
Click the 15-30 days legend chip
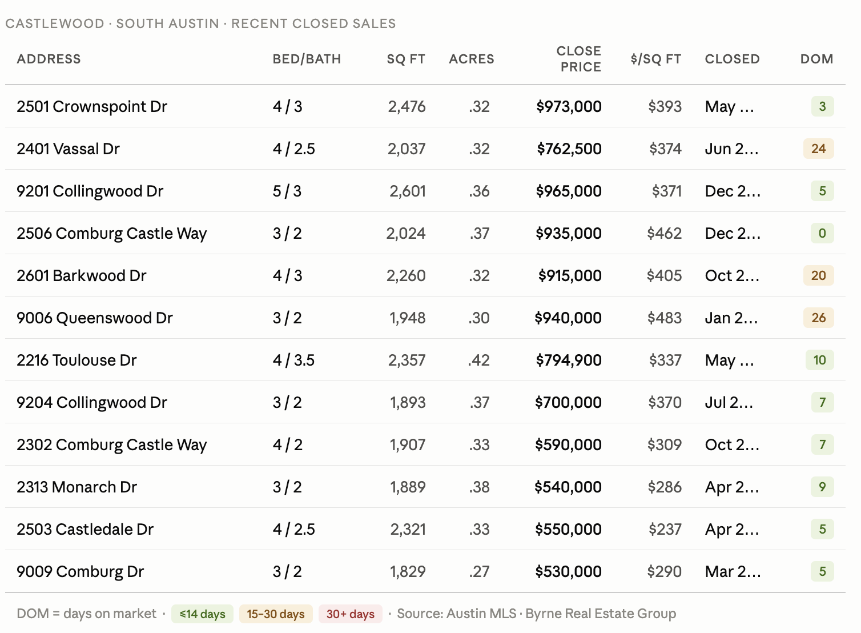point(276,614)
